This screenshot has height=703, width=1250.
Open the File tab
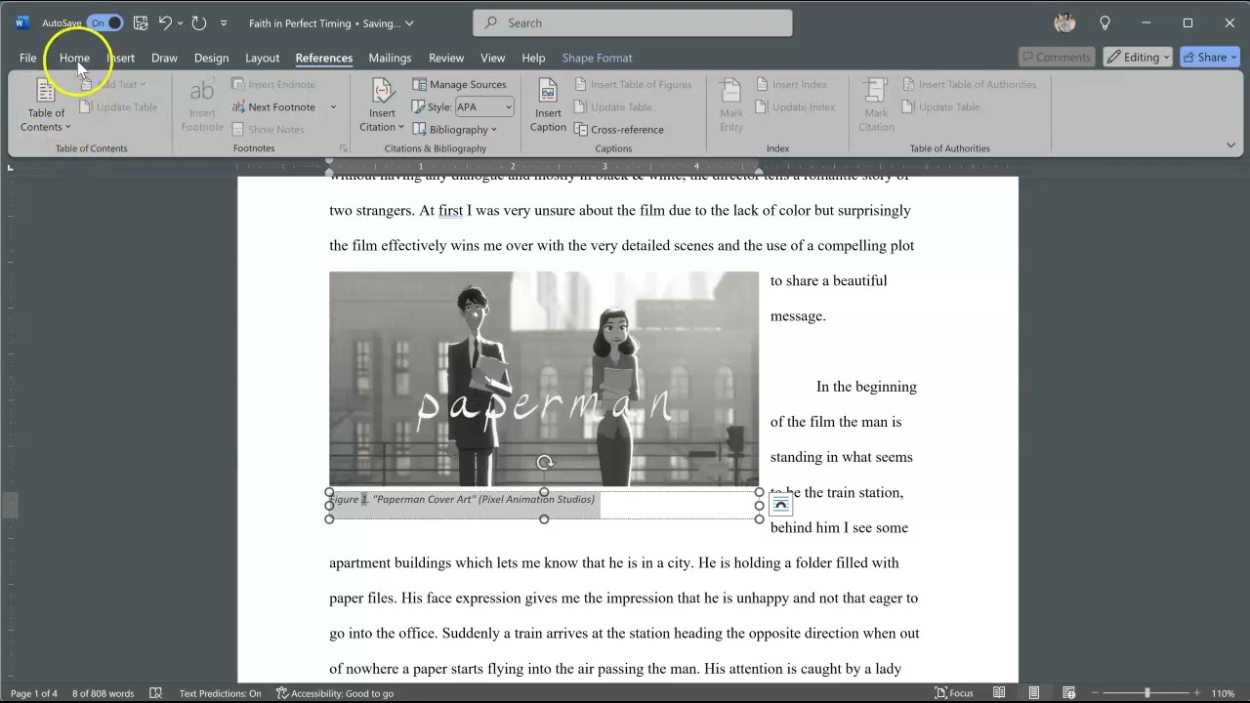click(28, 58)
